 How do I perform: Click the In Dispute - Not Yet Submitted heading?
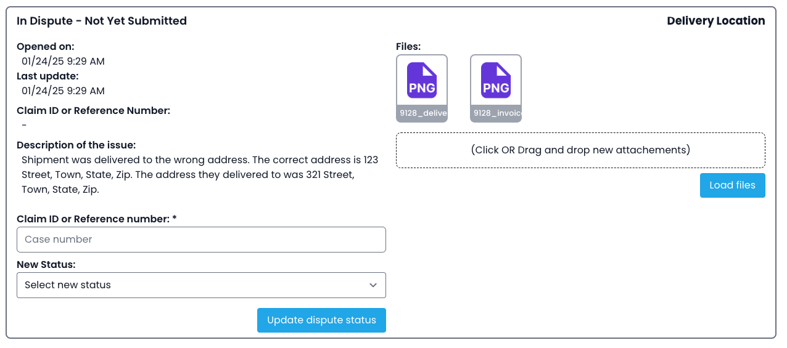tap(102, 21)
